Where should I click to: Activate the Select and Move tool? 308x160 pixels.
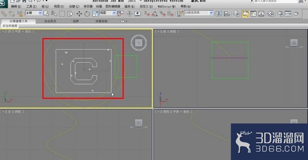point(79,13)
